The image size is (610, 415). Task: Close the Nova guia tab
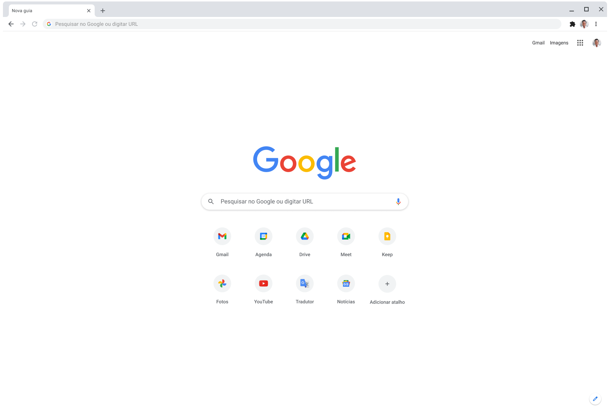(x=89, y=11)
